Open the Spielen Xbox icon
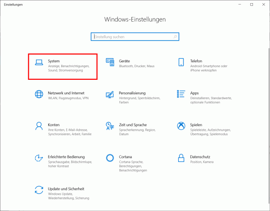 tap(181, 126)
